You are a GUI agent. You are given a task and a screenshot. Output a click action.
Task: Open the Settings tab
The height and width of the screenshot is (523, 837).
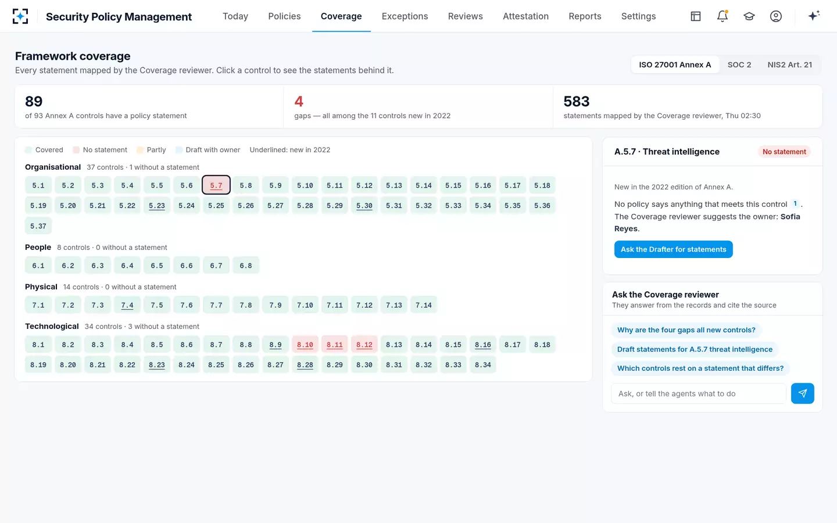pos(638,16)
